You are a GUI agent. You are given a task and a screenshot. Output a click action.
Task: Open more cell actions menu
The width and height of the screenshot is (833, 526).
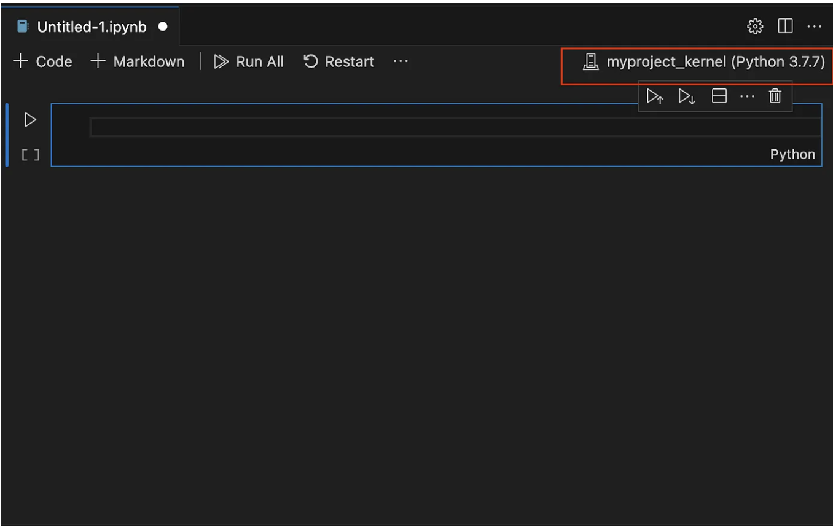point(746,96)
